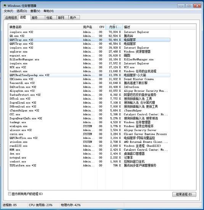
Task: Click the 桌面窗口管理器 description
Action: point(134,153)
